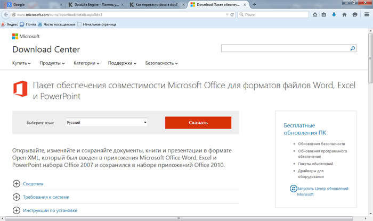Screen dimensions: 373x221
Task: Bookmark this page with star icon
Action: point(315,15)
